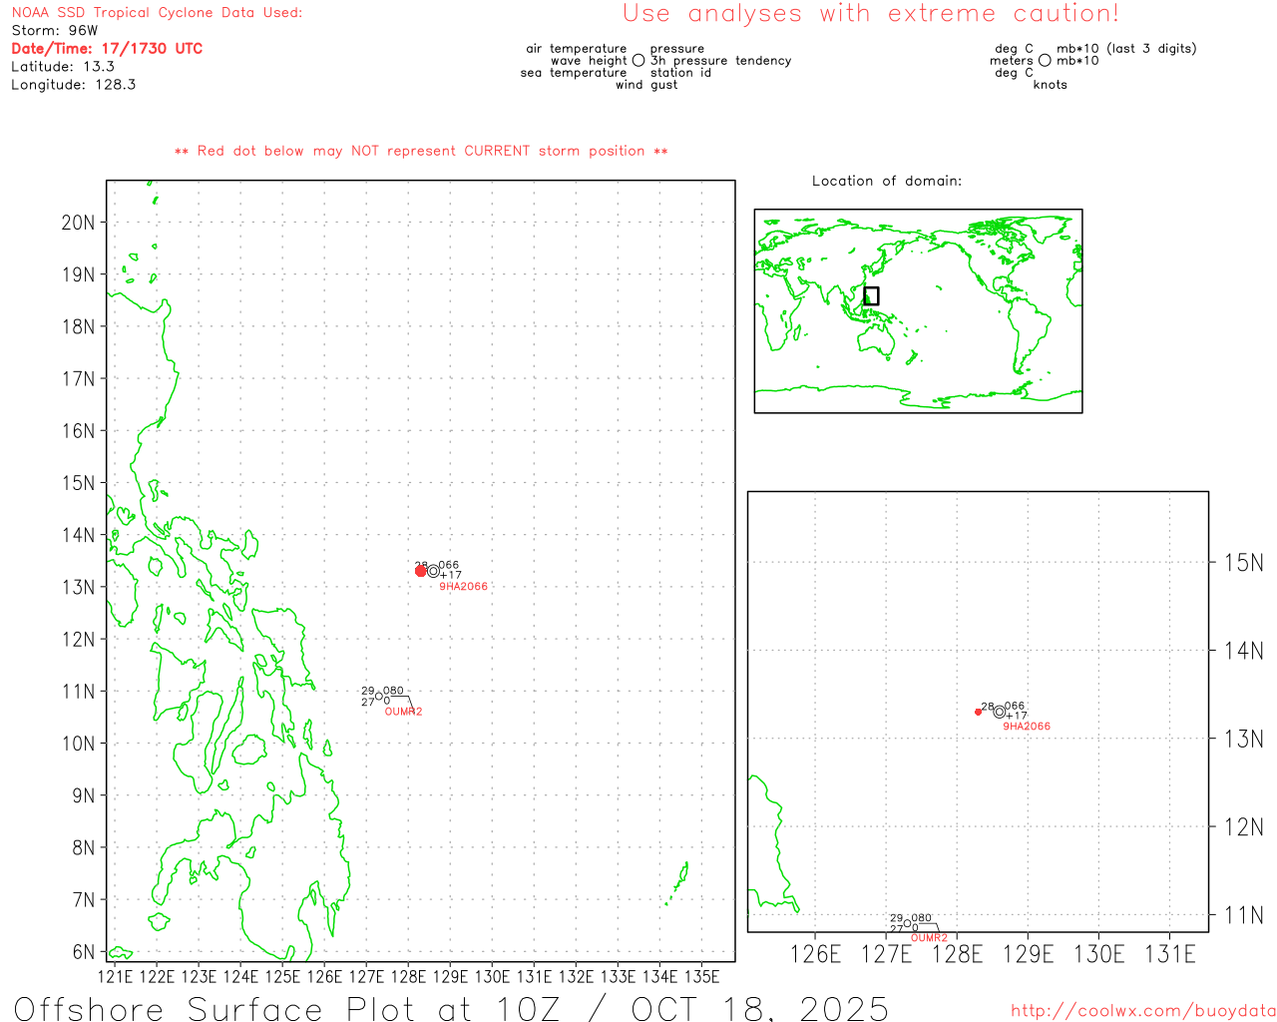Click the red OUMR2 label on main map

pos(403,712)
